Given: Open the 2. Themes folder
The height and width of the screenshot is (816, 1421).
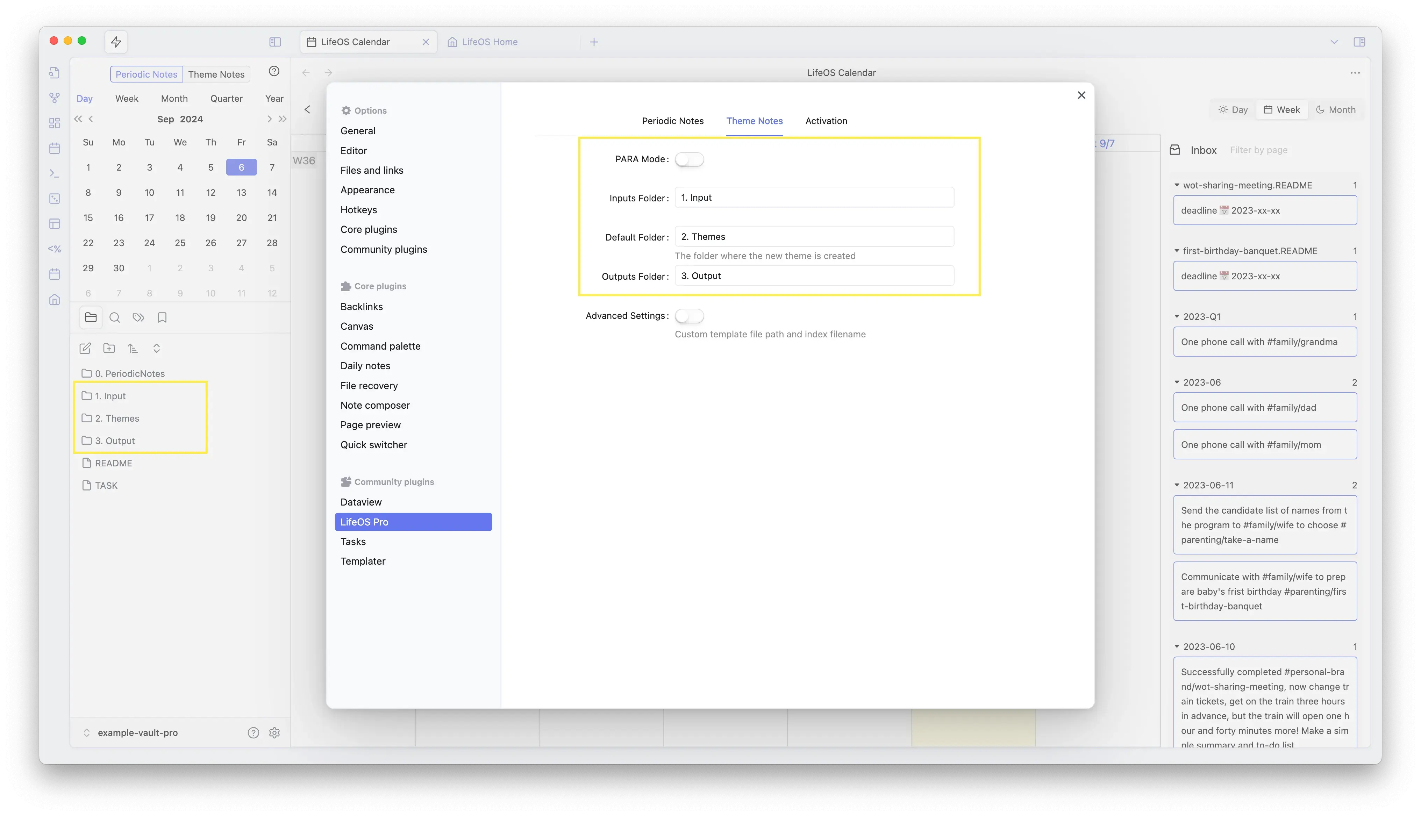Looking at the screenshot, I should 117,418.
